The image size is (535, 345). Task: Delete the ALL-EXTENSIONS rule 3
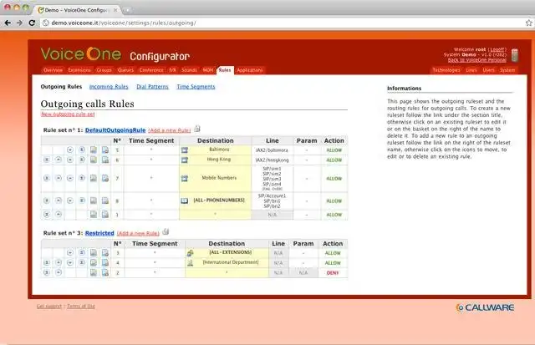pyautogui.click(x=105, y=252)
